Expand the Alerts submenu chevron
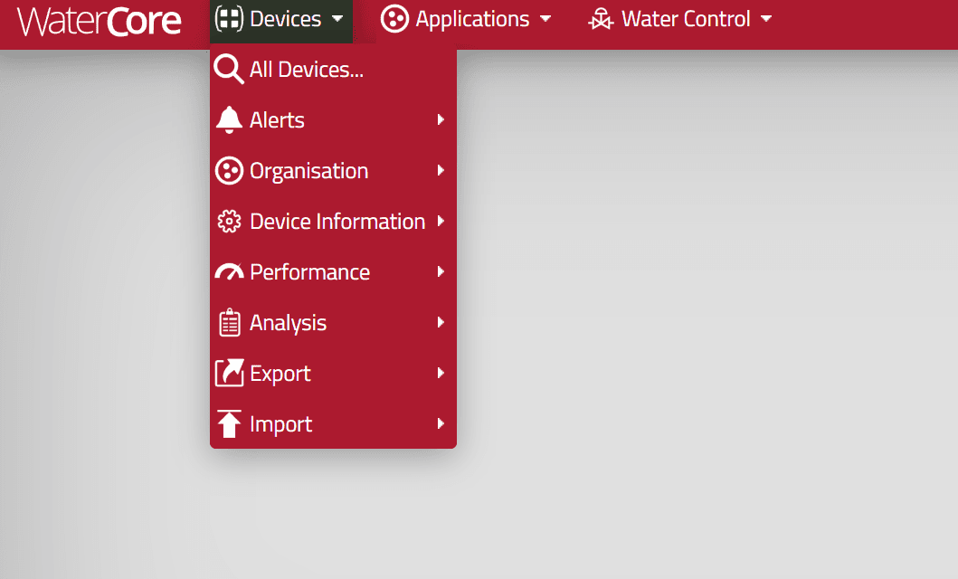The height and width of the screenshot is (579, 958). click(441, 119)
